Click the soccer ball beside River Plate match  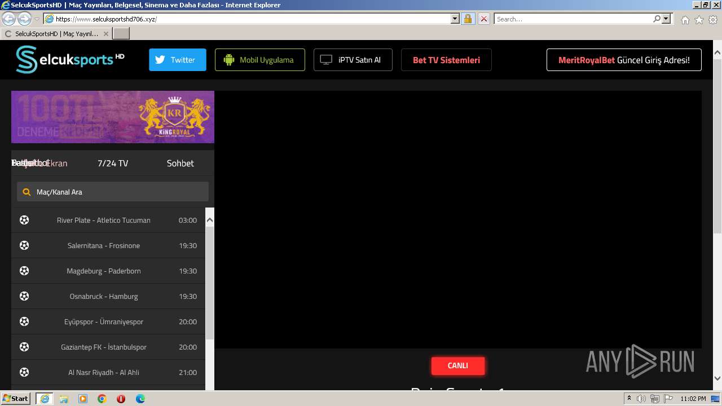pos(24,220)
